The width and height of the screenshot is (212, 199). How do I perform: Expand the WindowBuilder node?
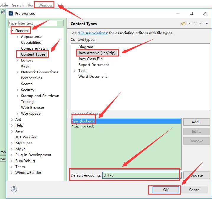click(x=12, y=173)
